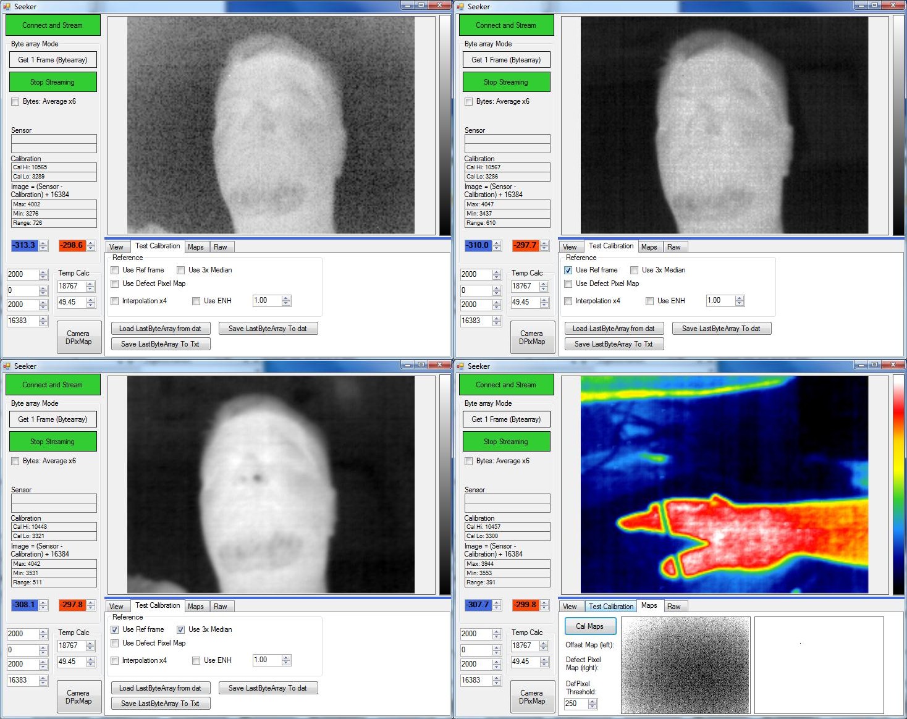Viewport: 907px width, 719px height.
Task: Switch to the Raw tab beside the active Maps tab
Action: click(x=674, y=607)
